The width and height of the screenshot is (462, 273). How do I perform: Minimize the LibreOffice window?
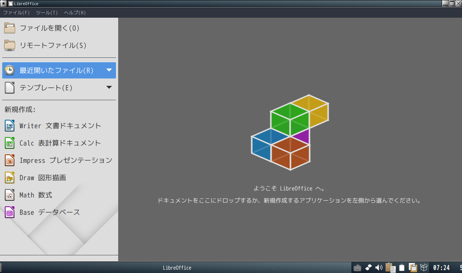(x=445, y=3)
